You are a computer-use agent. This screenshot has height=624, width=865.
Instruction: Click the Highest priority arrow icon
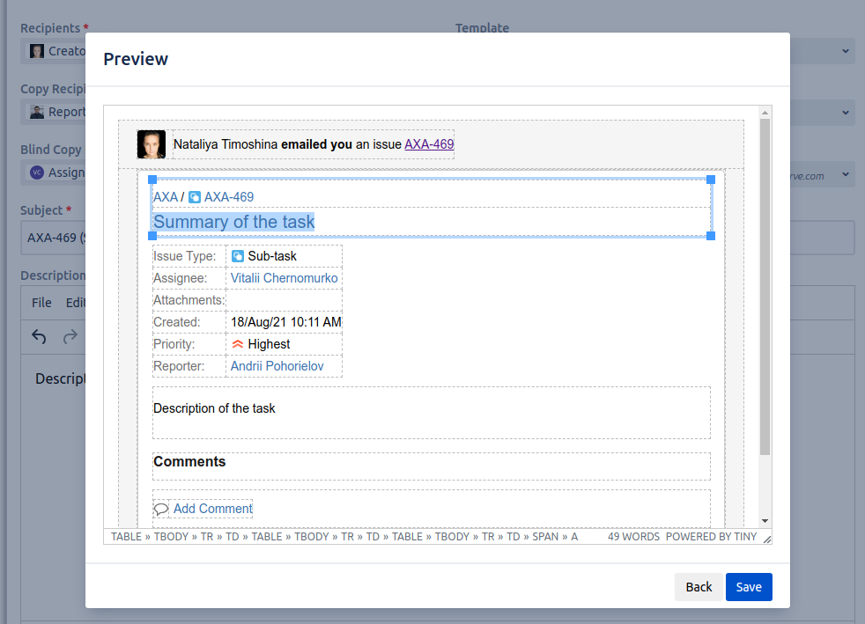pos(238,344)
